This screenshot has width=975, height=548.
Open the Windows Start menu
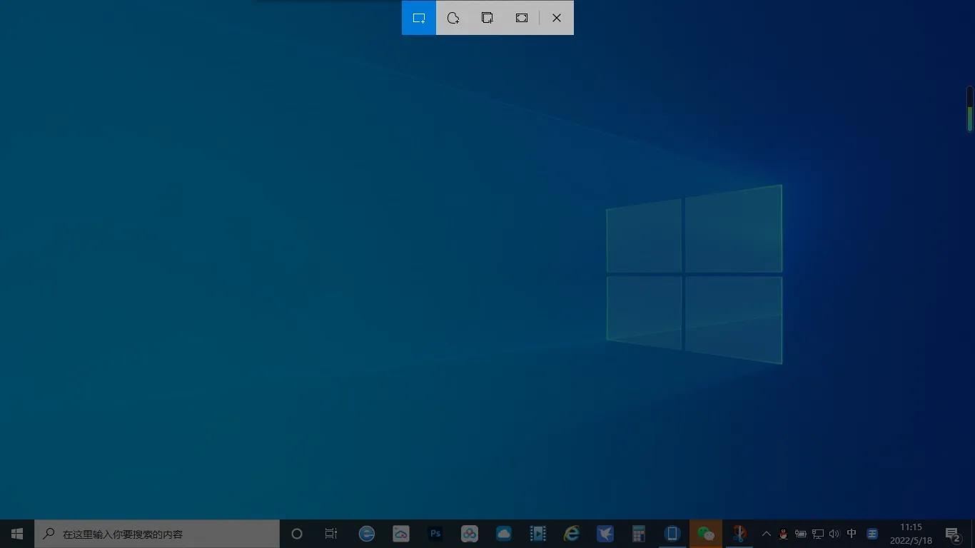tap(17, 534)
